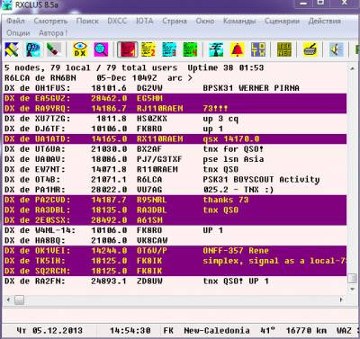The width and height of the screenshot is (360, 339).
Task: Click the red bell alarm icon
Action: coord(238,49)
